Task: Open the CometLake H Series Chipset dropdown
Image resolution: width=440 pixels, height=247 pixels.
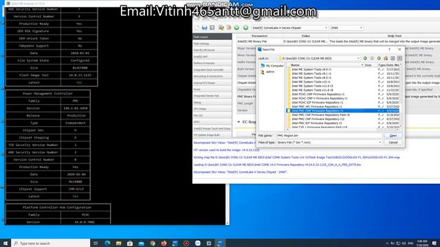Action: click(x=290, y=27)
